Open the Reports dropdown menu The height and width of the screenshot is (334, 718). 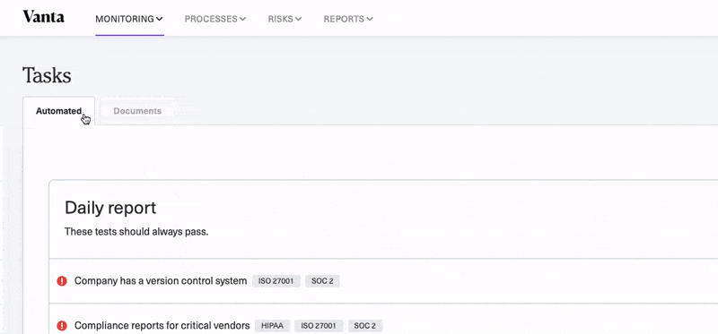(348, 19)
